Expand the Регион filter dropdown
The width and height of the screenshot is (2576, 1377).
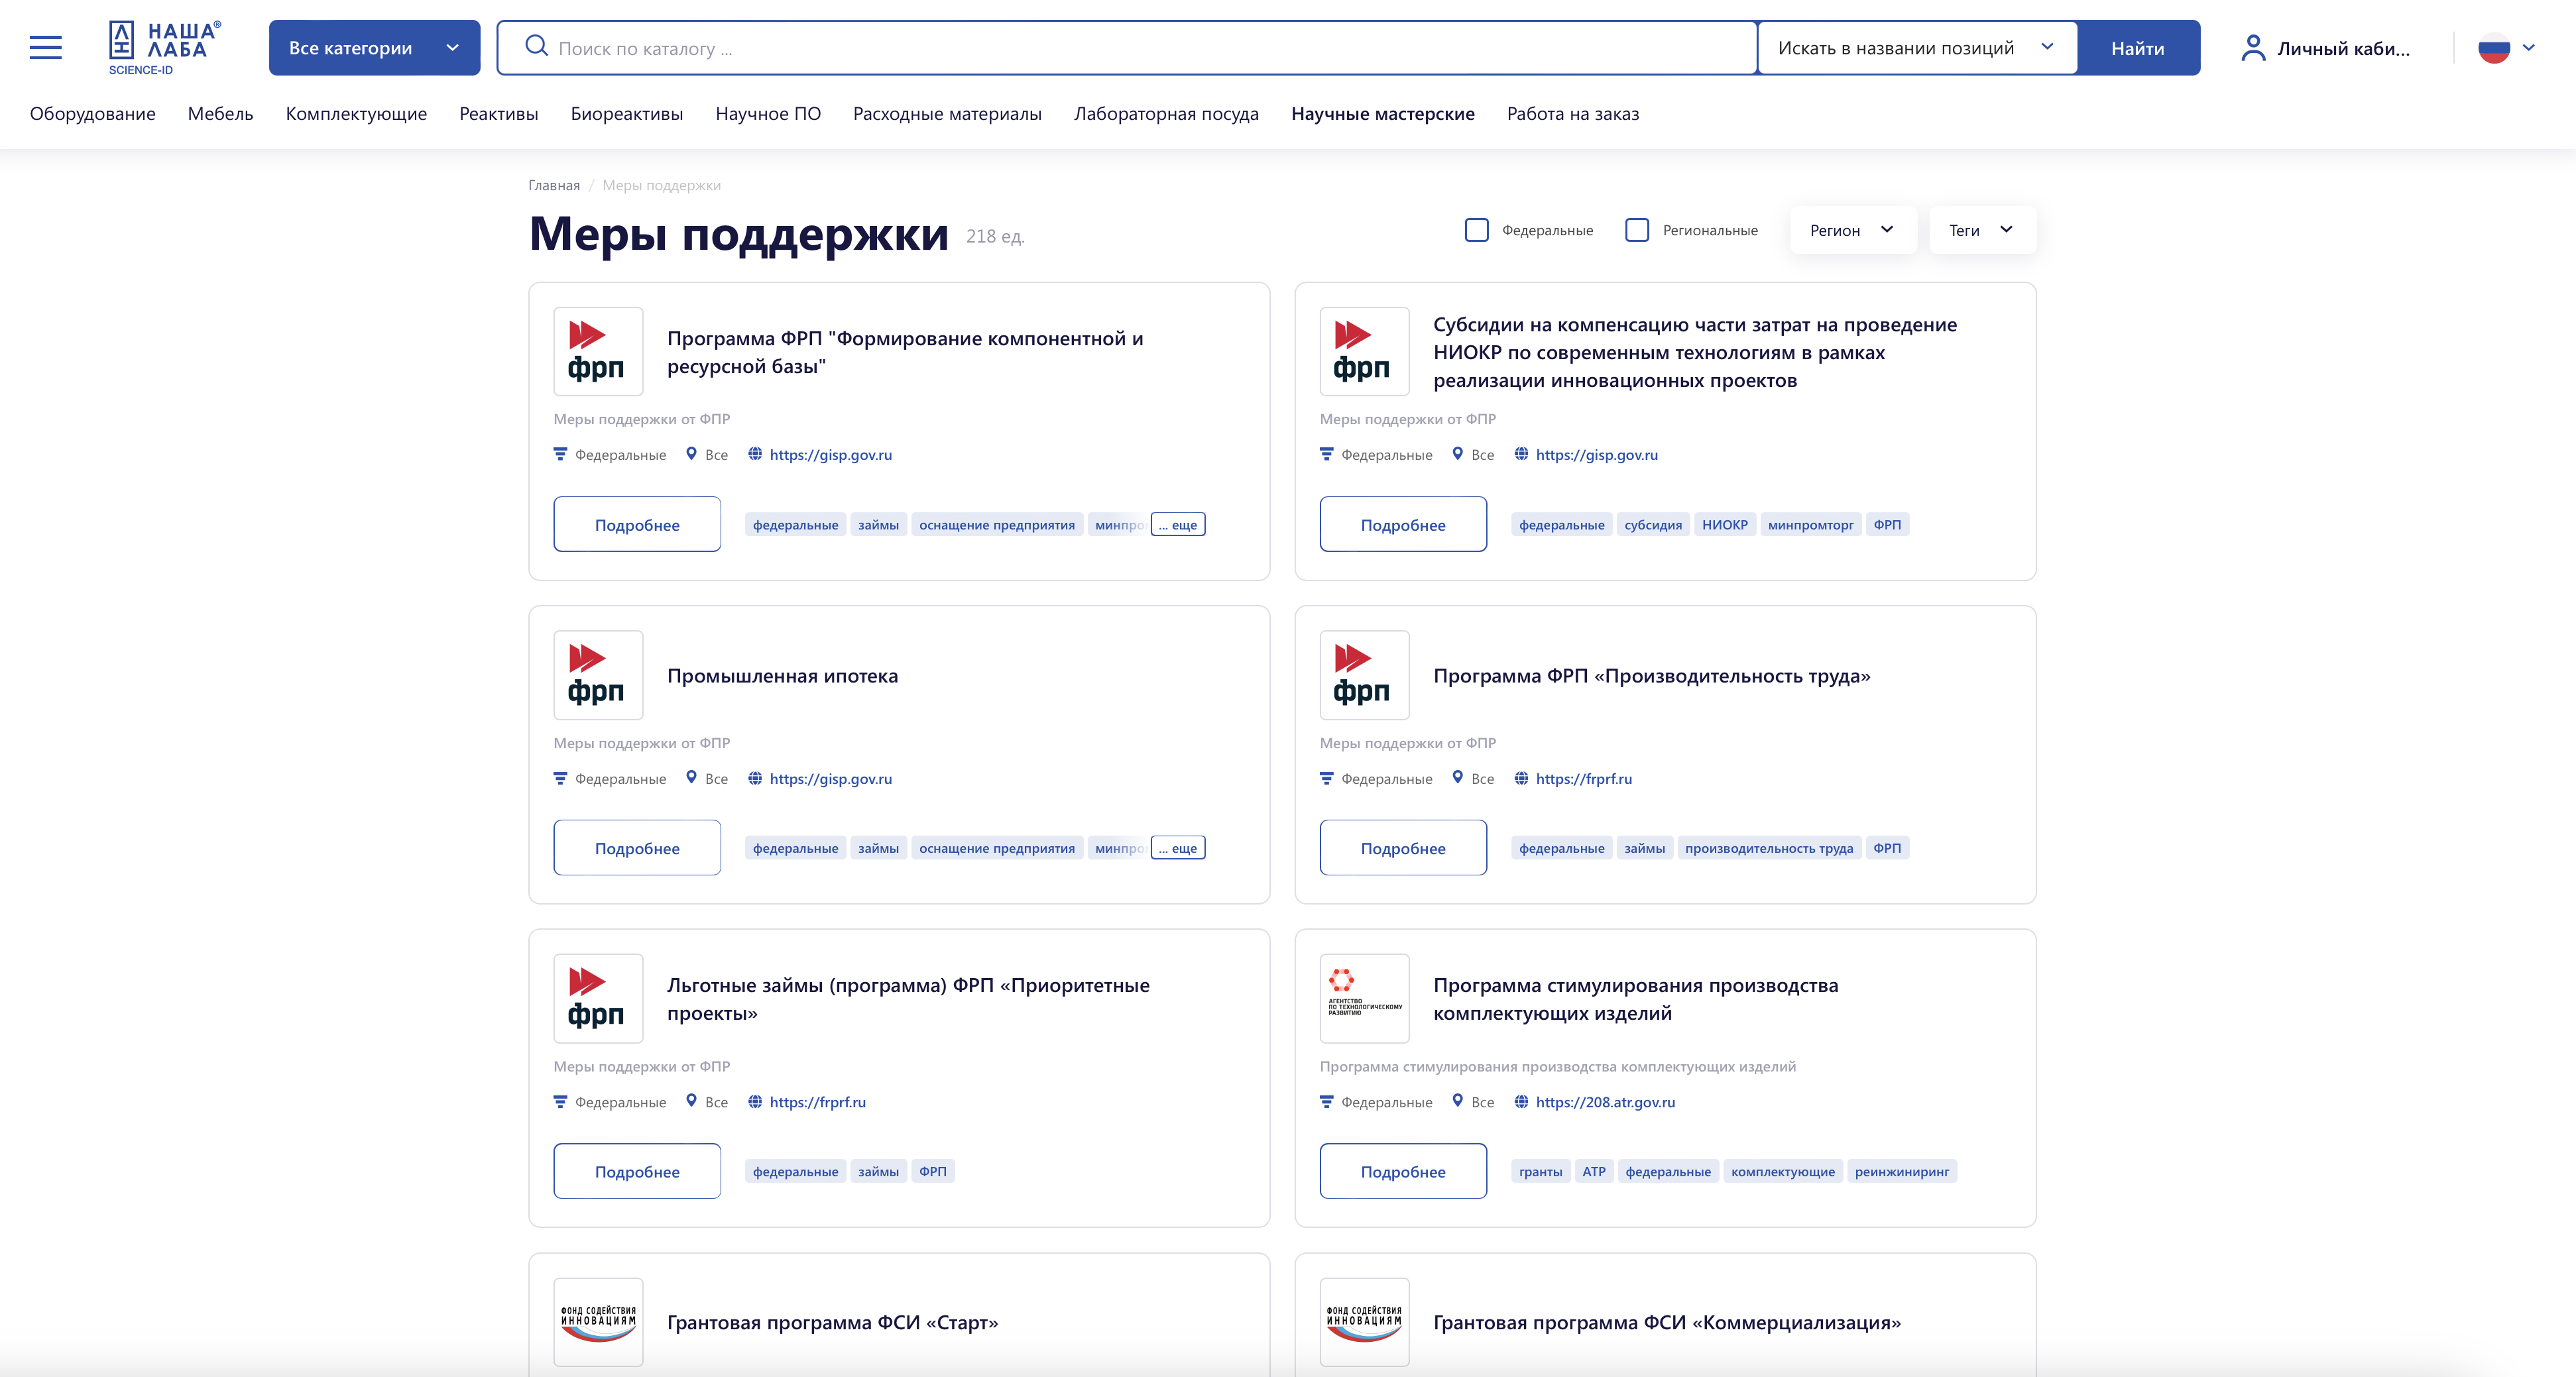(1852, 230)
